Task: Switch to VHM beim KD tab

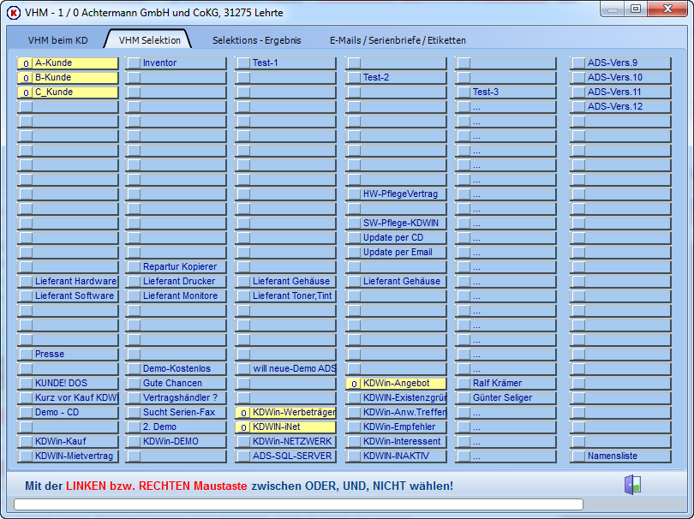Action: coord(57,40)
